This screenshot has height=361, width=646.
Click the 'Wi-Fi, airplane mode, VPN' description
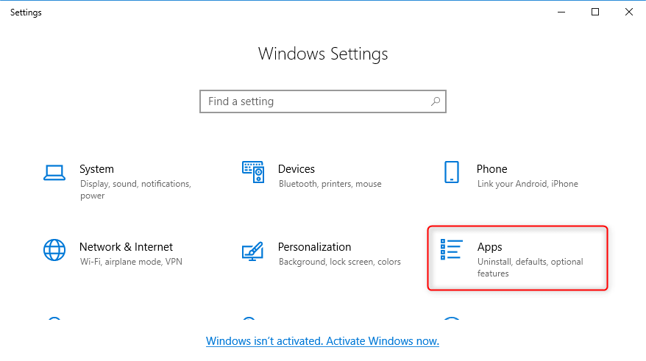(130, 262)
